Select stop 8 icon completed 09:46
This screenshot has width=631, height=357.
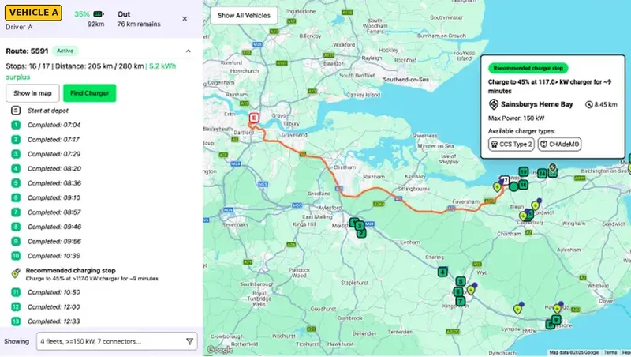[16, 227]
